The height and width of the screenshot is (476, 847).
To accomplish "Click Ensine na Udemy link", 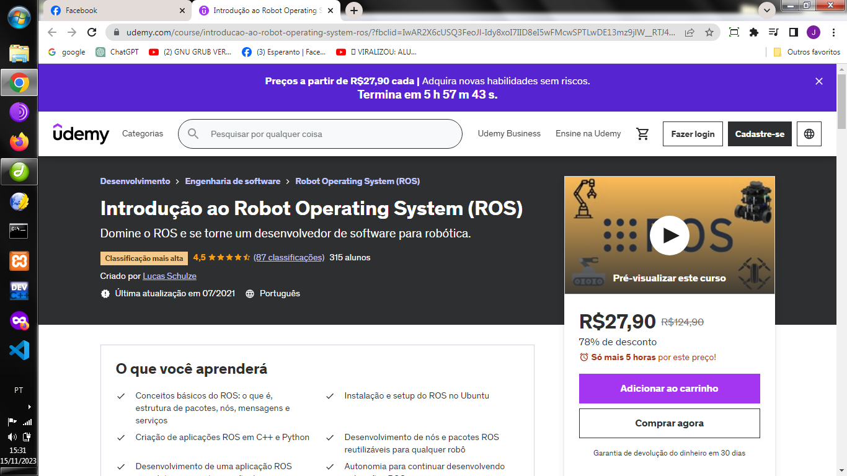I will coord(588,134).
